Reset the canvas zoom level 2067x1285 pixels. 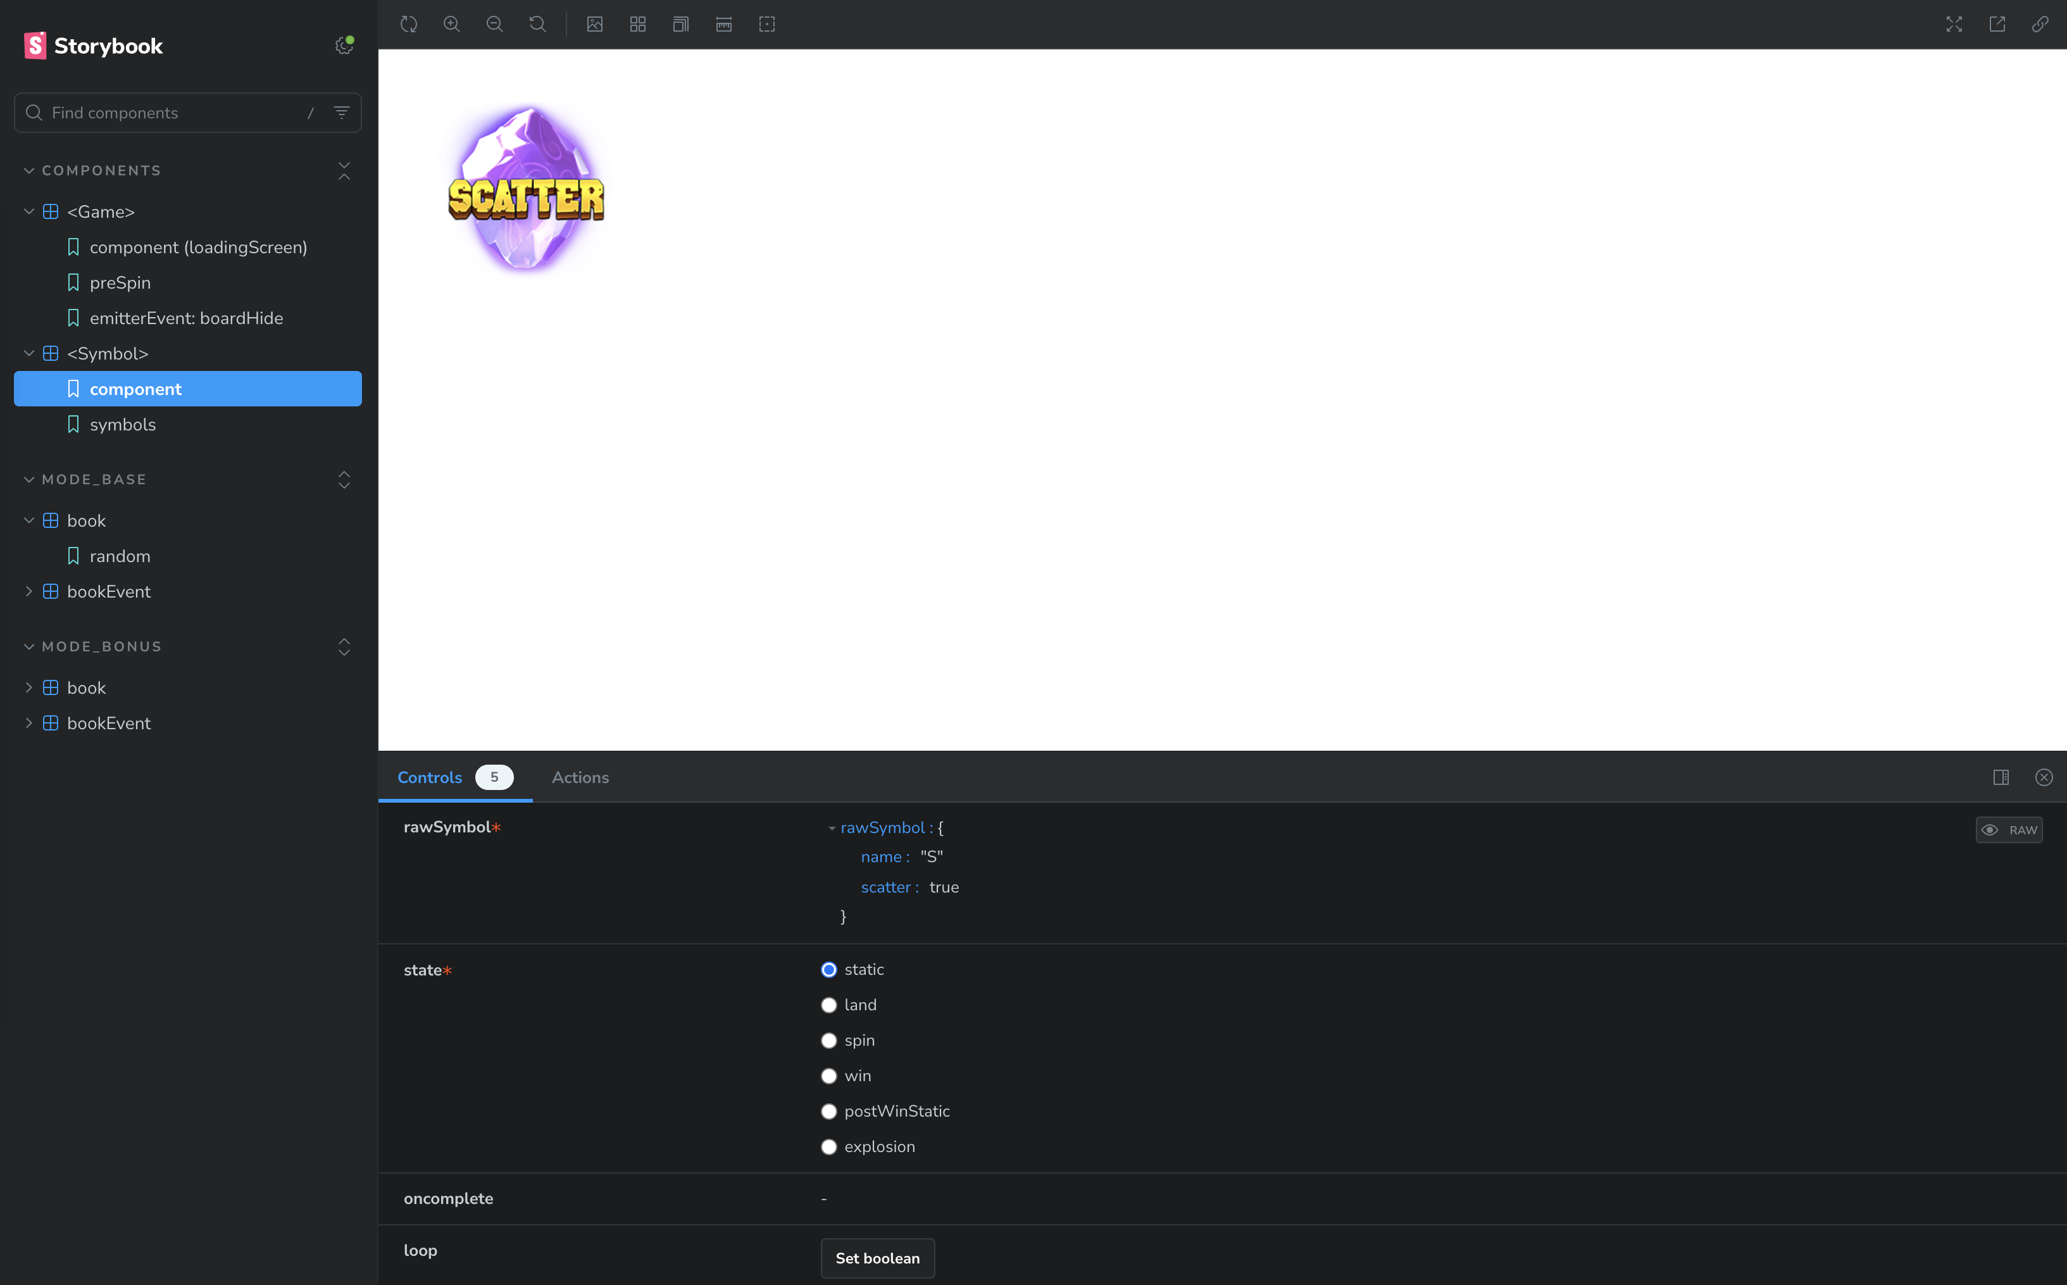(x=538, y=24)
